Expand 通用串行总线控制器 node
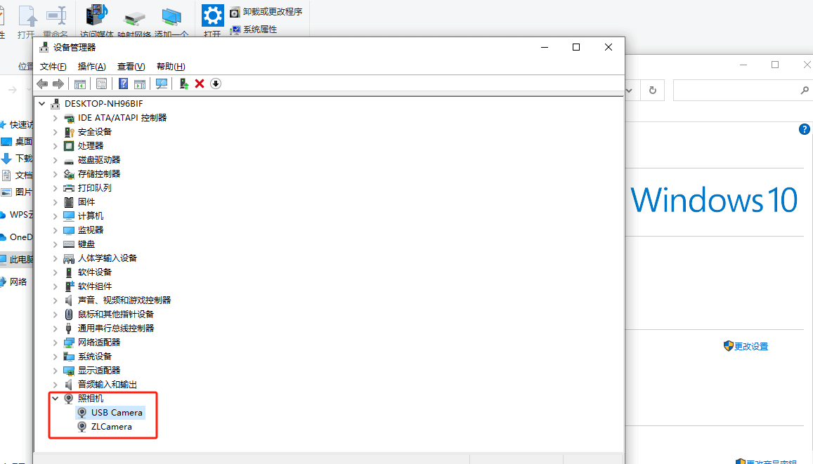The image size is (813, 464). pyautogui.click(x=56, y=328)
